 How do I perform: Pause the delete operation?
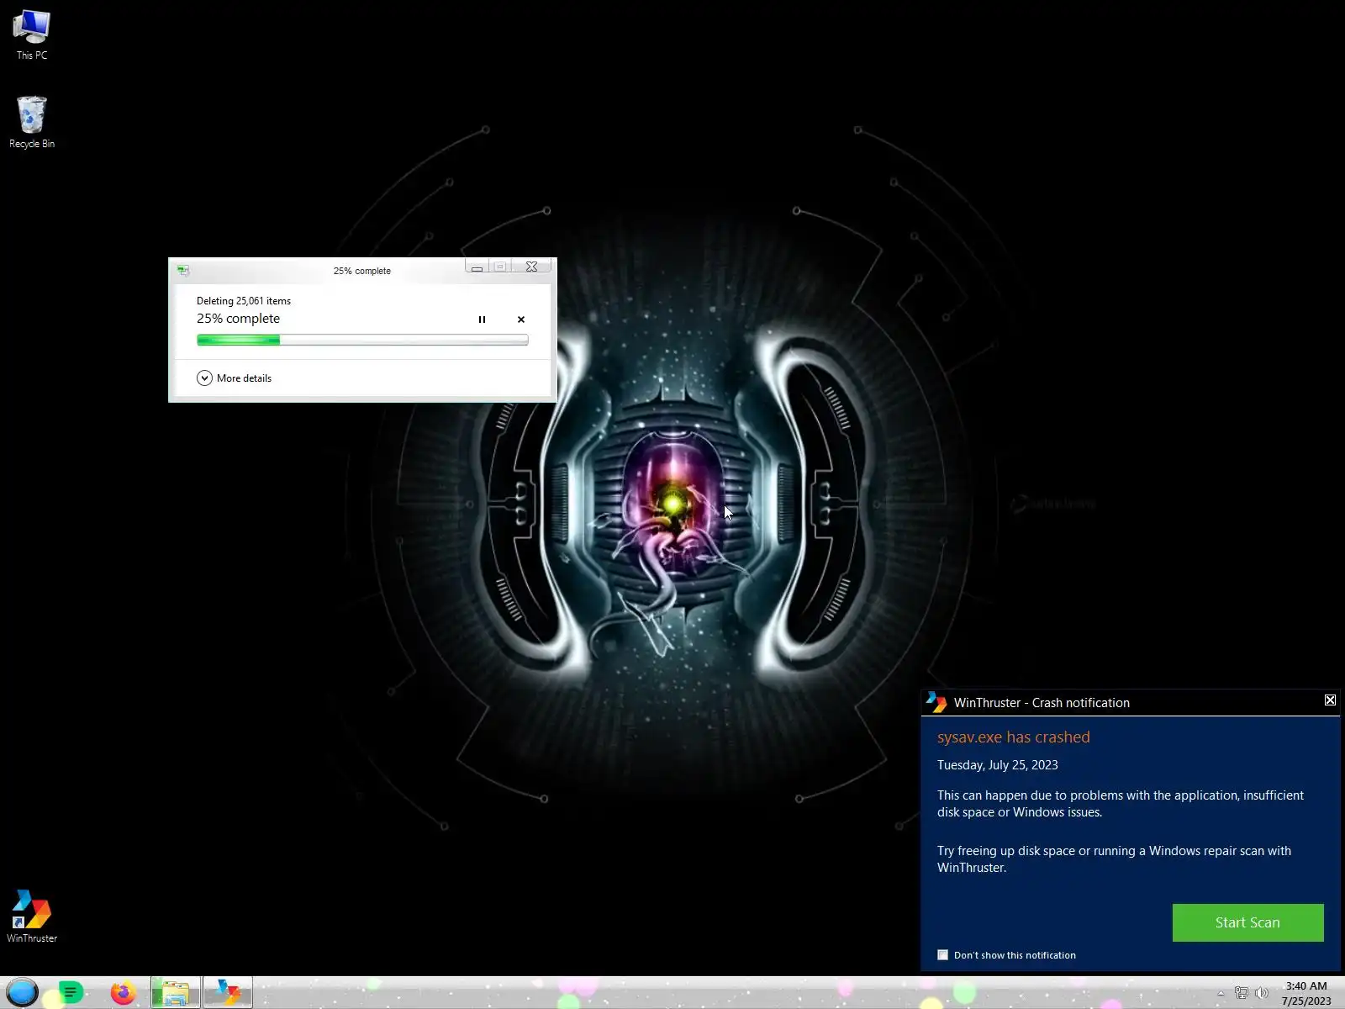click(x=482, y=320)
